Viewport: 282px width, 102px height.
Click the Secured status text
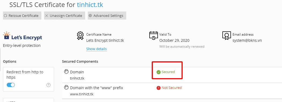point(168,72)
